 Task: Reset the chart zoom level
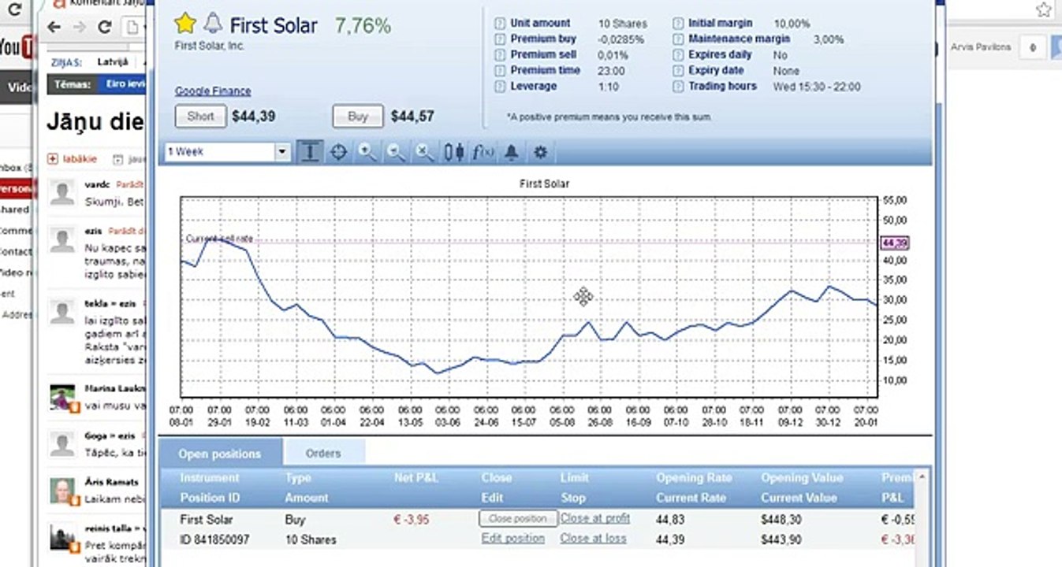click(424, 152)
